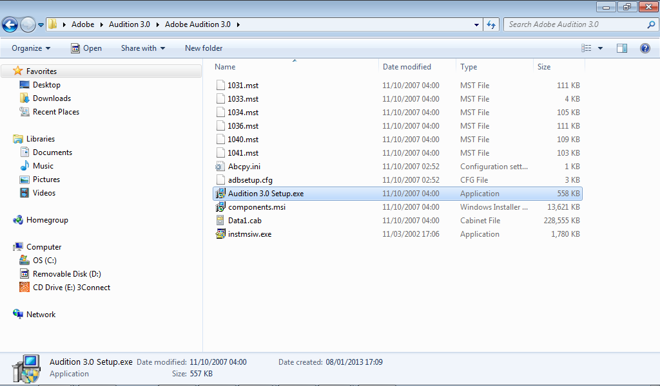Image resolution: width=660 pixels, height=386 pixels.
Task: Select the instmsiw.exe application icon
Action: pos(220,234)
